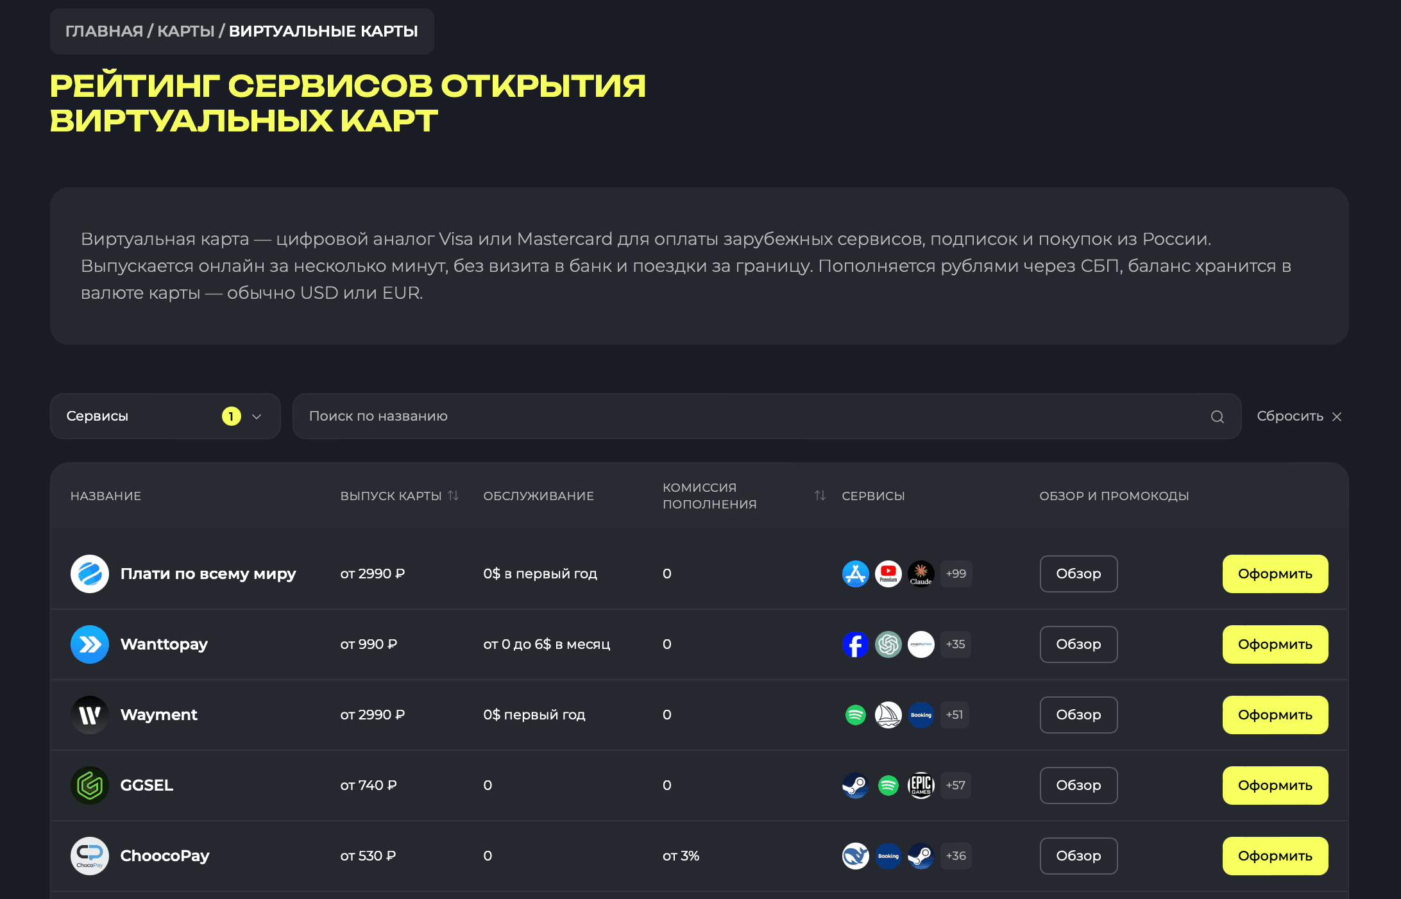
Task: Sort by Комиссия пополнения column arrows
Action: (x=820, y=496)
